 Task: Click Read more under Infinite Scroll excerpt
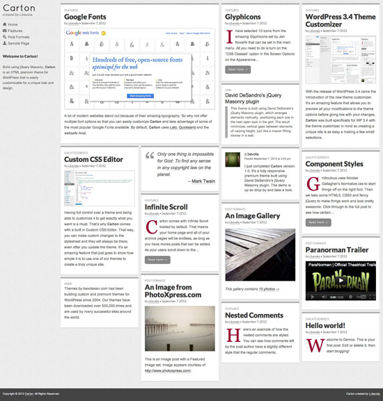157,260
